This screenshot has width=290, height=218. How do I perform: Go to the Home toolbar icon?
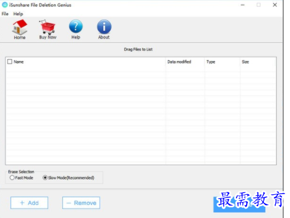coord(20,29)
